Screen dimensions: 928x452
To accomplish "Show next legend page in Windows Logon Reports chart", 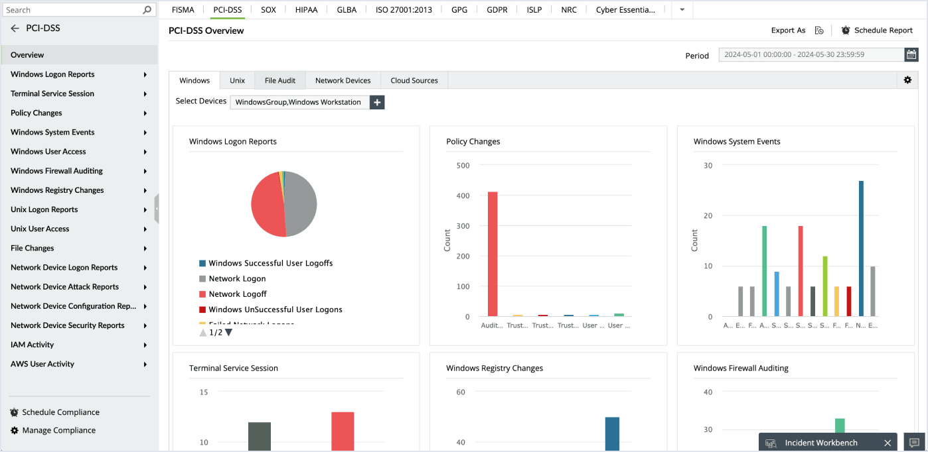I will [228, 332].
